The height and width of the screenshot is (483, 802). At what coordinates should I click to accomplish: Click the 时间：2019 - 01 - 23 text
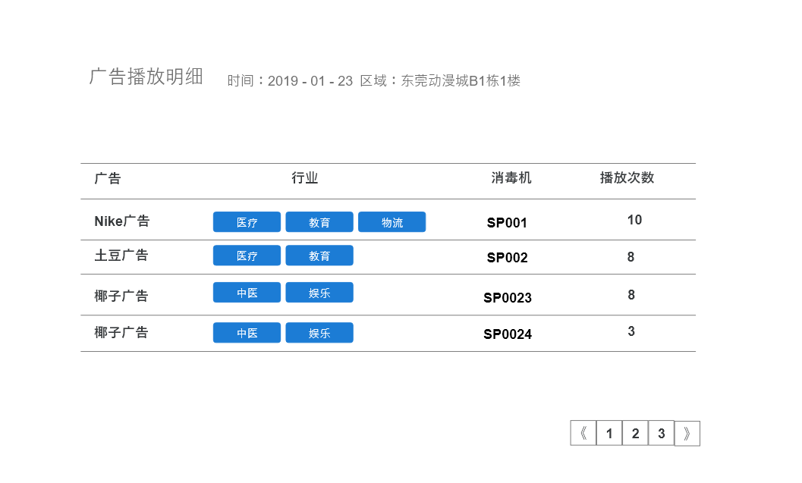click(290, 81)
